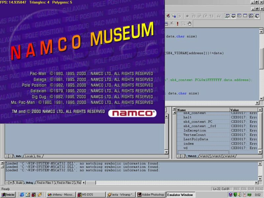Click the Show Next Statement arrow icon
Screen dimensions: 264x198
187,16
